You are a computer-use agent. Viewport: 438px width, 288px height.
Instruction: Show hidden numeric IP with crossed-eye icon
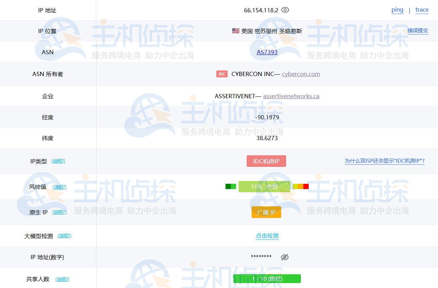coord(285,257)
